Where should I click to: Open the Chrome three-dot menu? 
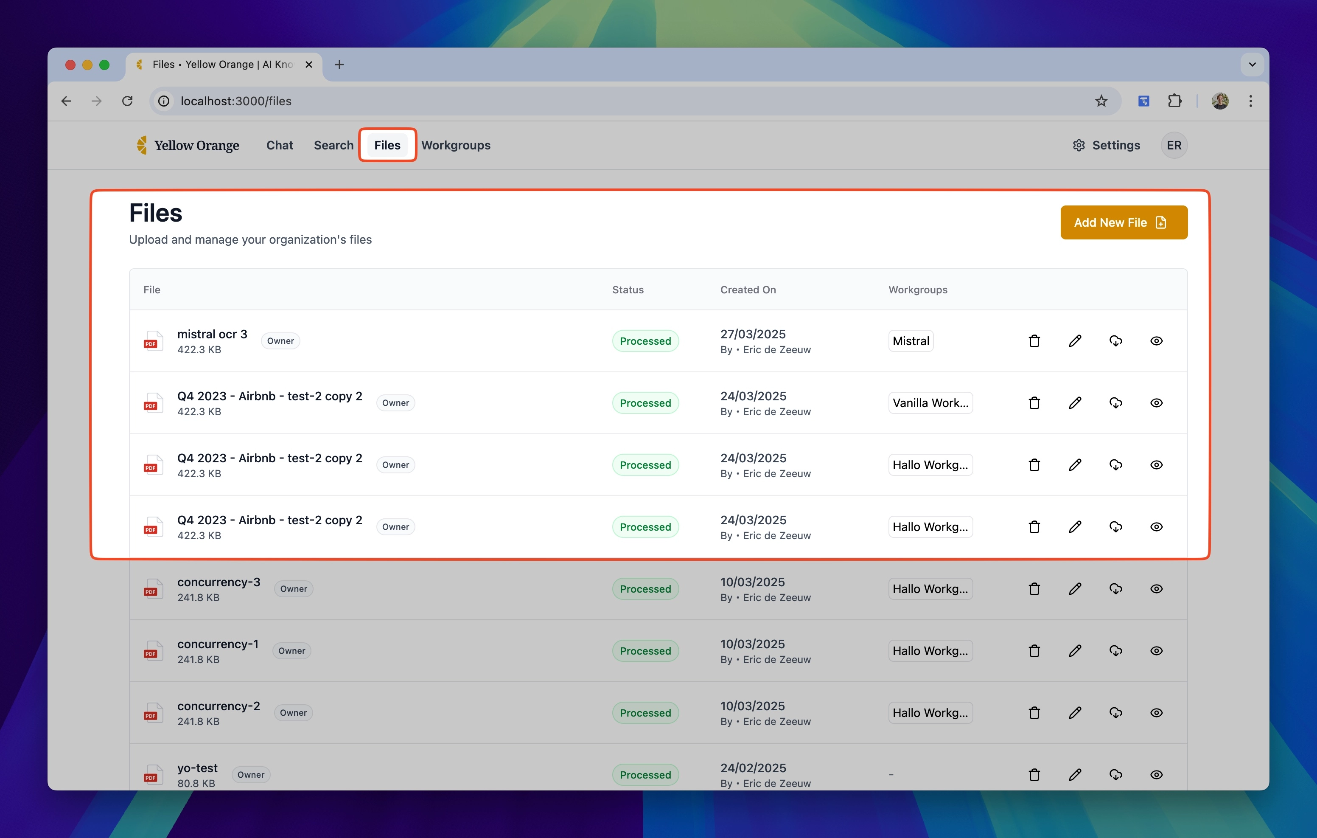pos(1250,101)
